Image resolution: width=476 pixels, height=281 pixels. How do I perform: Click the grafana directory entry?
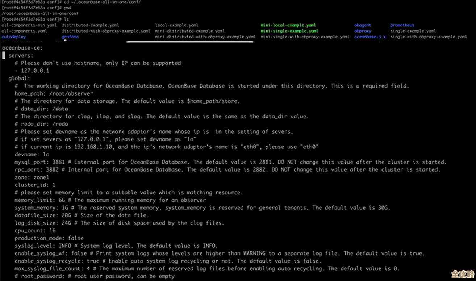click(x=70, y=37)
